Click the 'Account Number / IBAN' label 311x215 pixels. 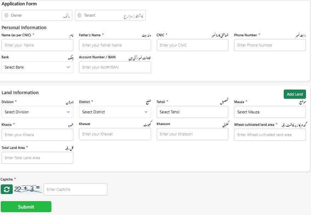[97, 57]
